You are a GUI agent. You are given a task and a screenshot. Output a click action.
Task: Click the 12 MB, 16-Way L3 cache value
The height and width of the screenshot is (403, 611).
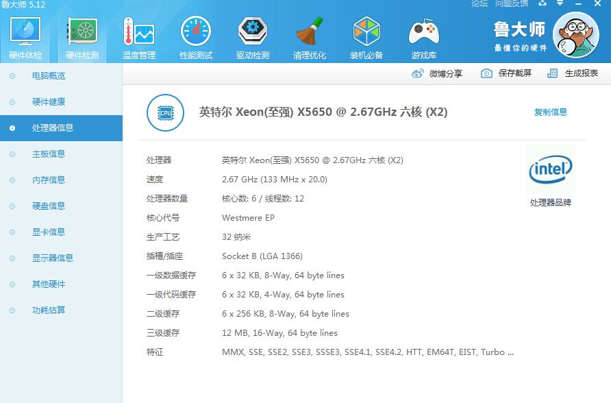point(279,333)
